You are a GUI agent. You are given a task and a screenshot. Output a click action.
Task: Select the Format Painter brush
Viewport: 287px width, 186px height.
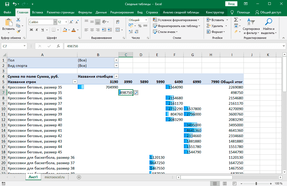point(18,31)
